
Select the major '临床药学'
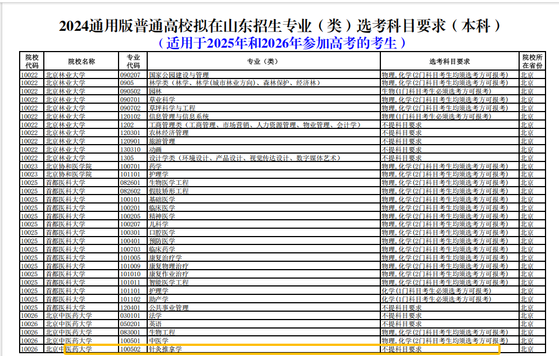pyautogui.click(x=162, y=249)
